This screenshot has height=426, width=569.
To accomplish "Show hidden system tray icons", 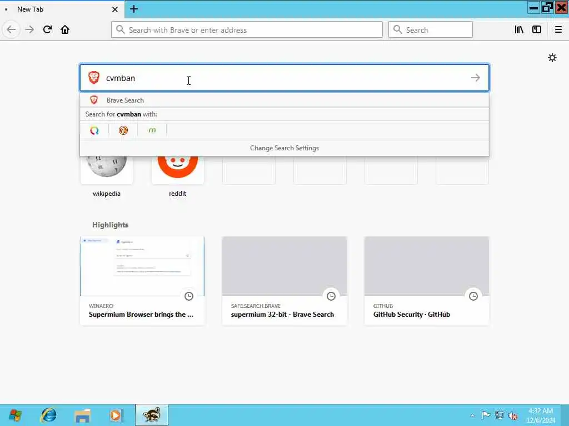I will pyautogui.click(x=472, y=415).
